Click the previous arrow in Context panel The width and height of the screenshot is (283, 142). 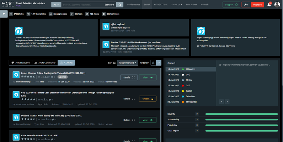pos(221,102)
